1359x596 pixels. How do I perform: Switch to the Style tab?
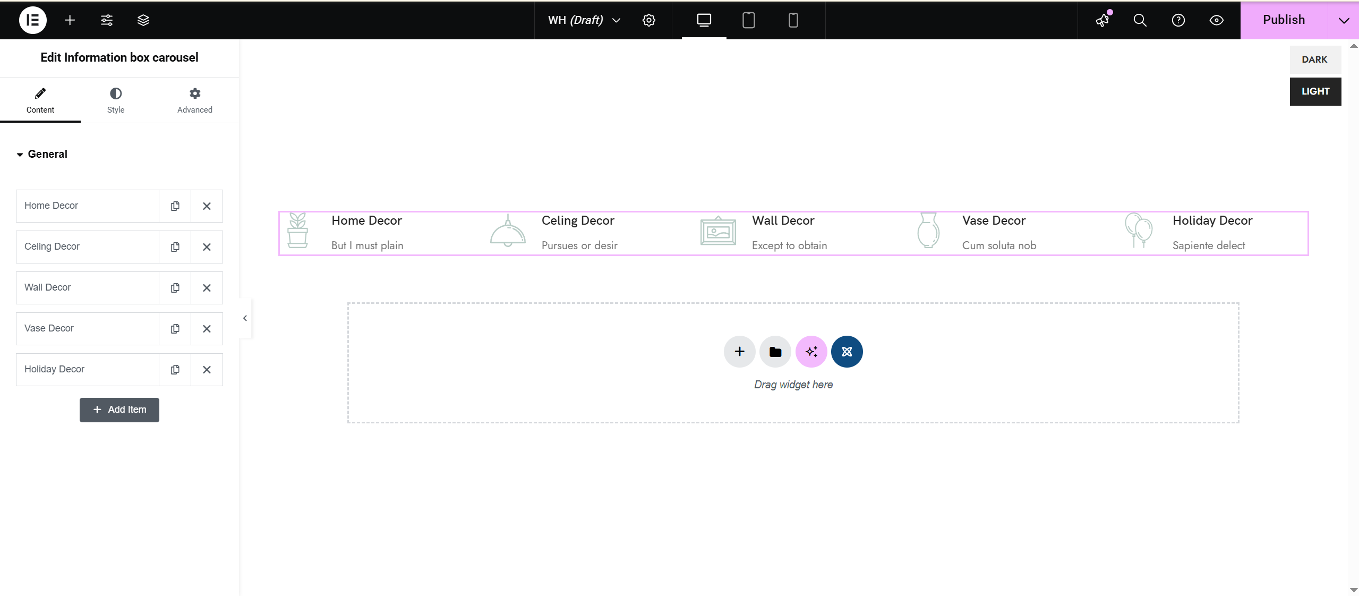tap(116, 100)
